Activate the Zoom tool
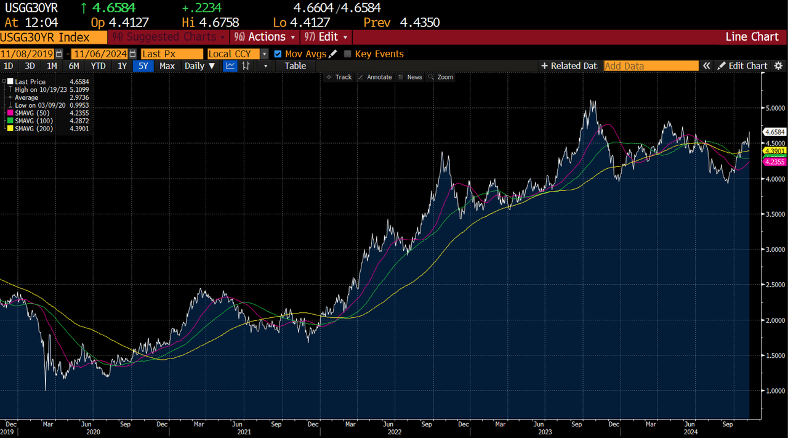 tap(441, 77)
